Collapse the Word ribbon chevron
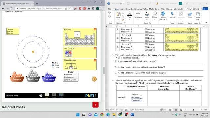210x118 pixels. pyautogui.click(x=207, y=23)
